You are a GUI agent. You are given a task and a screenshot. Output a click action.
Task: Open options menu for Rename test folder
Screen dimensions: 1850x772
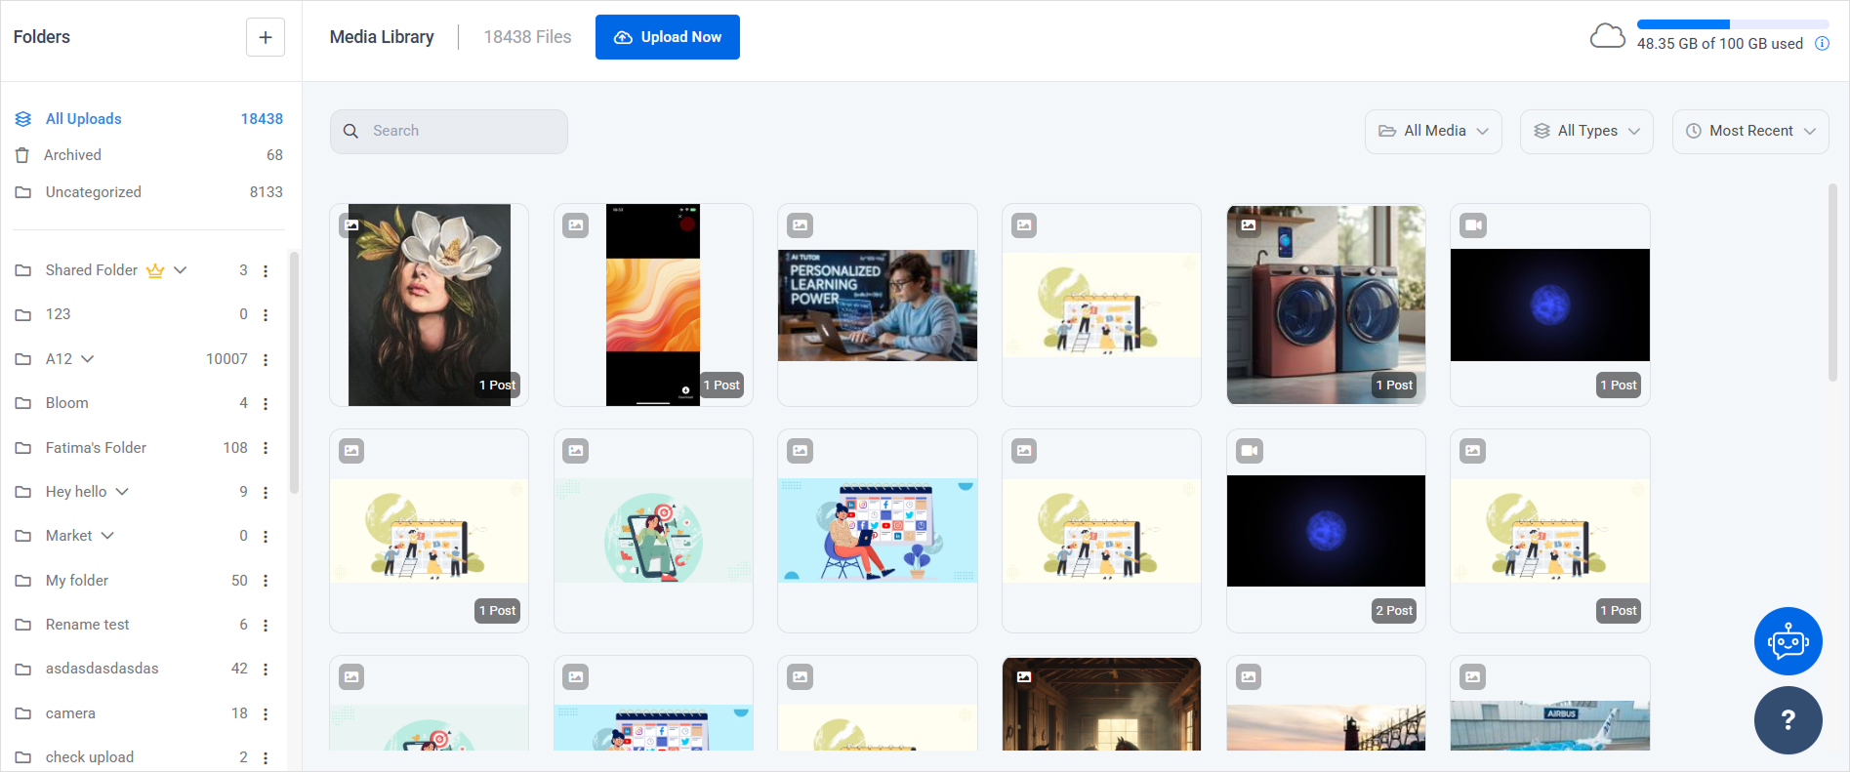click(x=266, y=626)
